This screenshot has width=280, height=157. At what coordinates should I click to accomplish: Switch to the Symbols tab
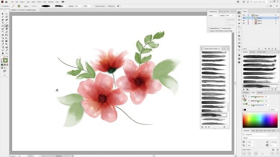[x=252, y=52]
